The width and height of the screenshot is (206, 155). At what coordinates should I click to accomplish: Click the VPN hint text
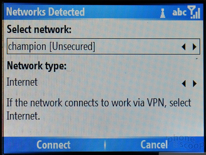click(x=99, y=109)
